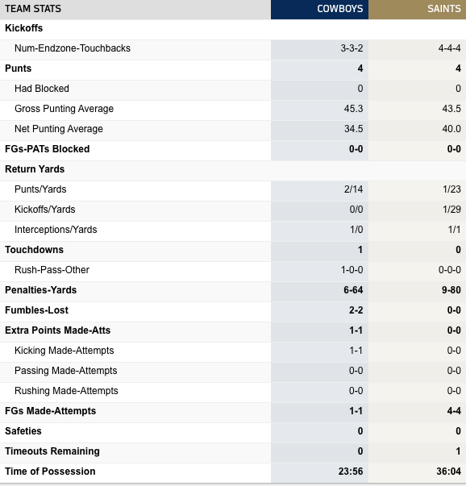466x486 pixels.
Task: Click the Touchdowns row label
Action: coord(34,250)
